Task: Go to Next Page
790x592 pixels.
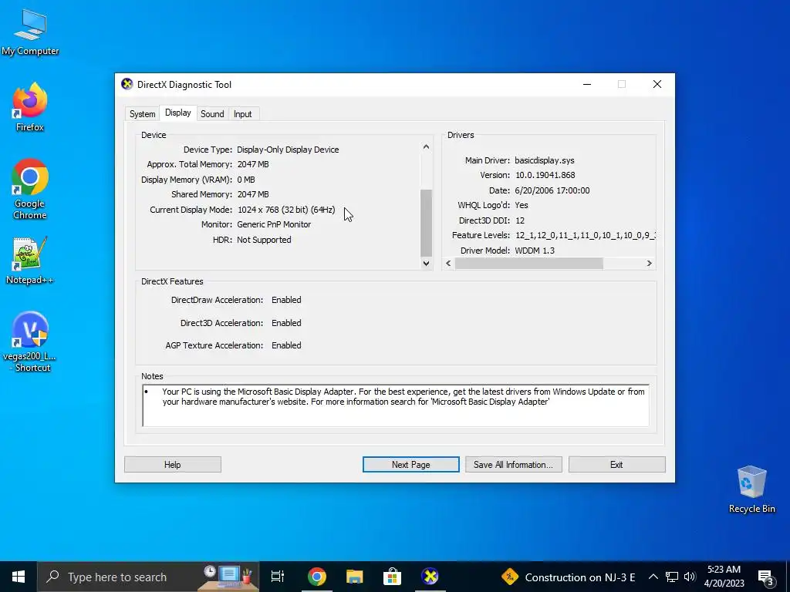Action: pos(410,464)
